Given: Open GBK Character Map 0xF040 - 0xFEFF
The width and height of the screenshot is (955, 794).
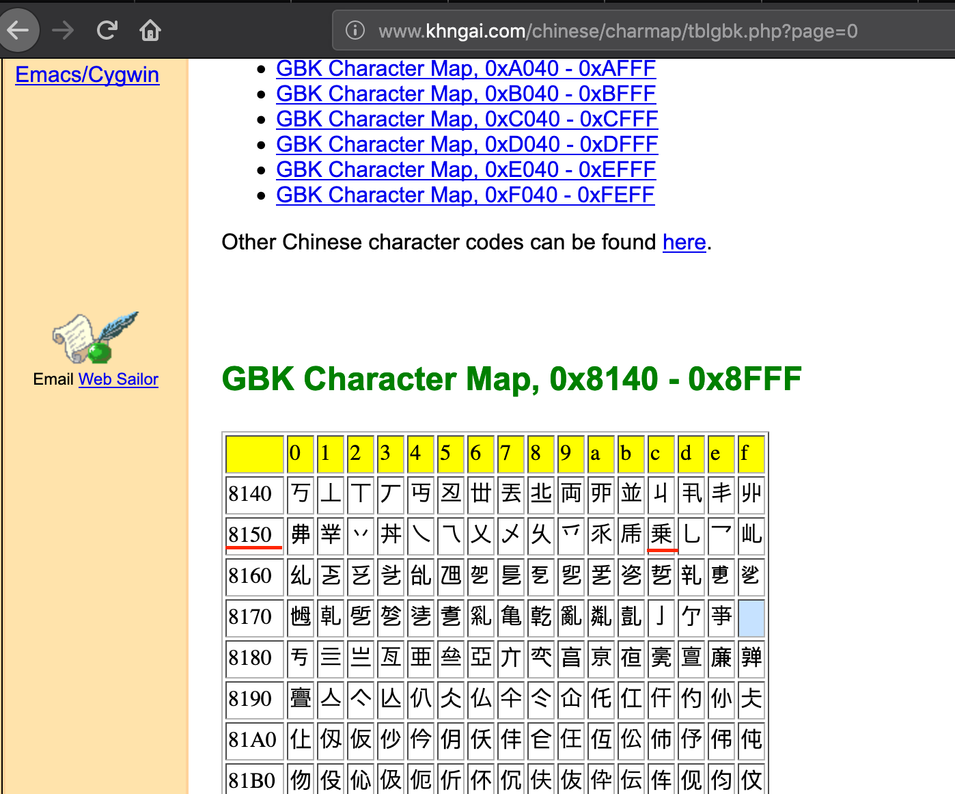Looking at the screenshot, I should pyautogui.click(x=465, y=195).
